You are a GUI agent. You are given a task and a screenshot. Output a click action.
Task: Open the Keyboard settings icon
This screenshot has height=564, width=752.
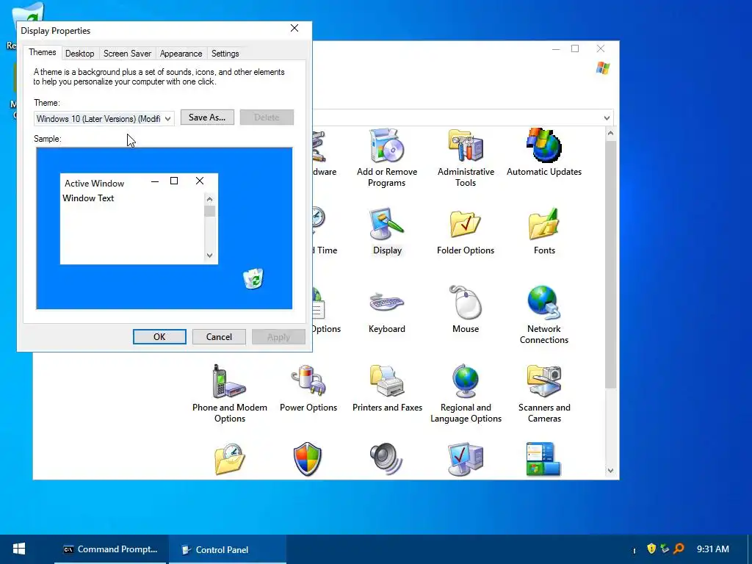[x=386, y=310]
